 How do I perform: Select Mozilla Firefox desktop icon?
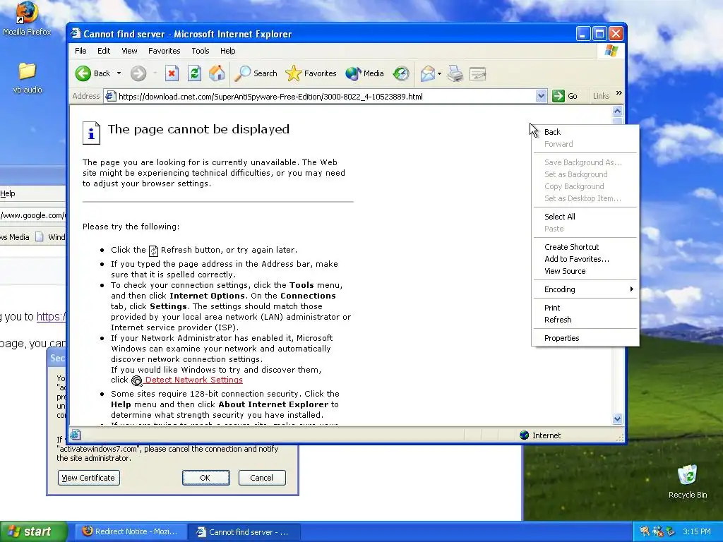click(27, 19)
